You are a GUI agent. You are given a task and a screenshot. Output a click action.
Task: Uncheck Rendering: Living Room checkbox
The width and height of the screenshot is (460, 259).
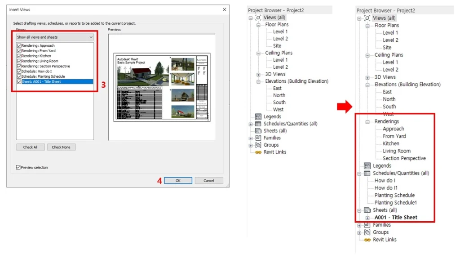coord(19,61)
